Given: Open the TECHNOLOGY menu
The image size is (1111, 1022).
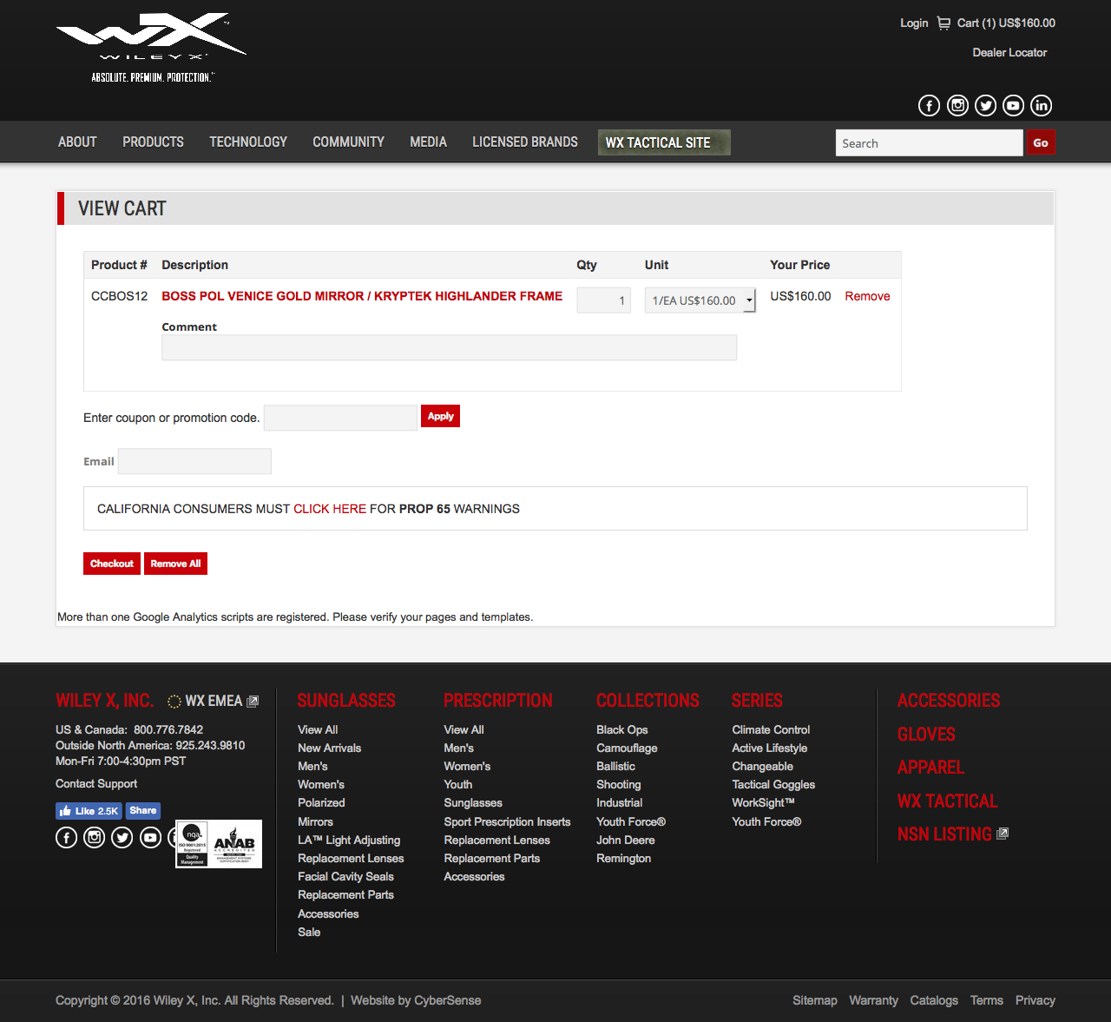Looking at the screenshot, I should (x=248, y=142).
